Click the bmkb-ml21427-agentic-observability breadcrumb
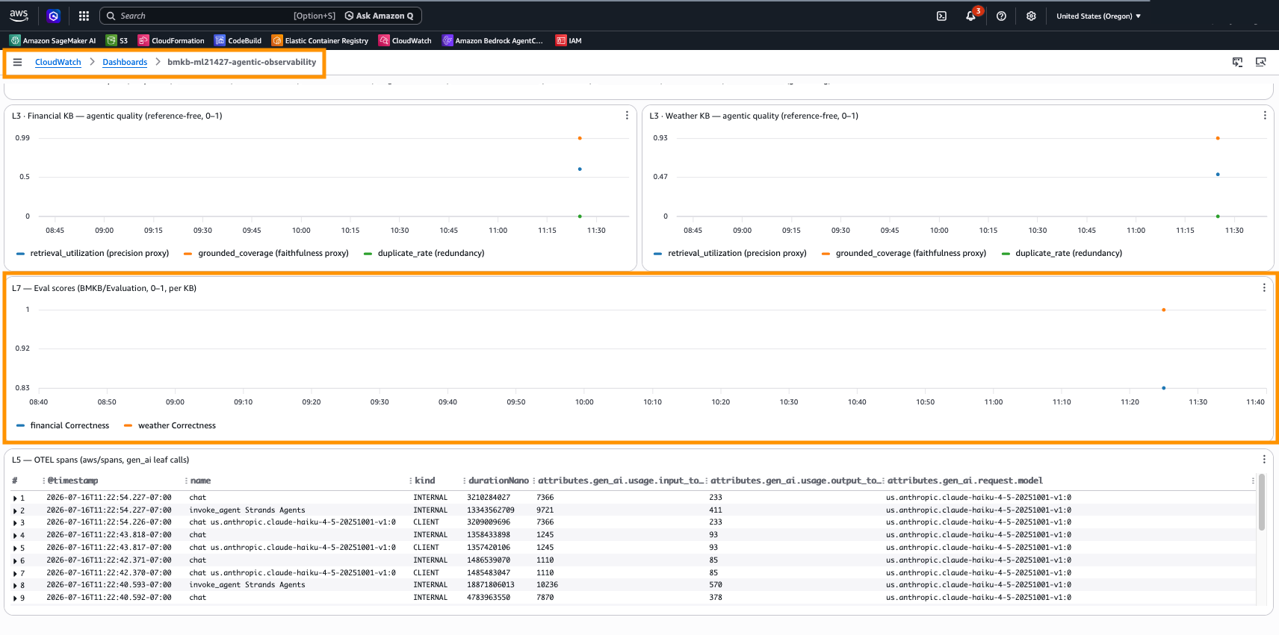 pos(241,62)
